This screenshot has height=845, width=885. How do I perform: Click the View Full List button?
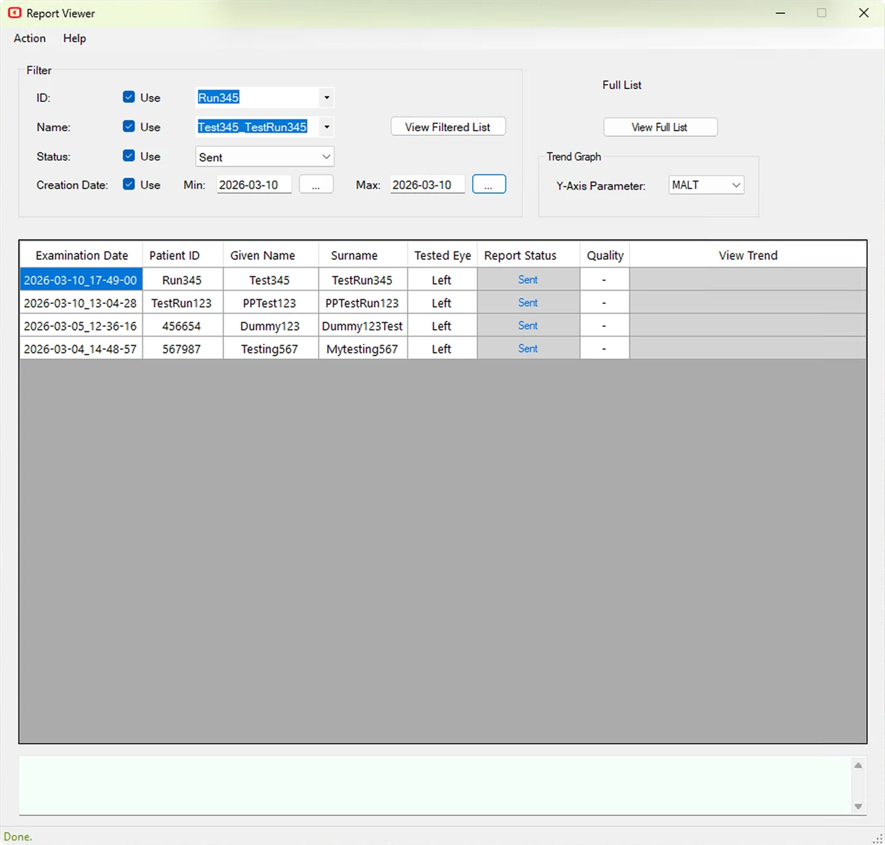click(659, 127)
